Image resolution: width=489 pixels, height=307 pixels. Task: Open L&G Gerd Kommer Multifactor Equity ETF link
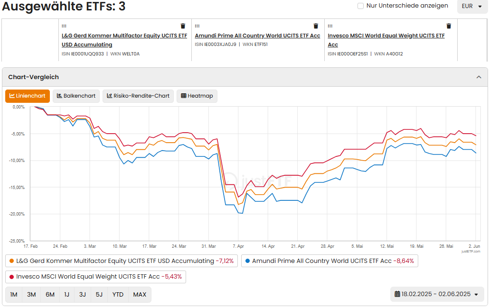pos(124,40)
